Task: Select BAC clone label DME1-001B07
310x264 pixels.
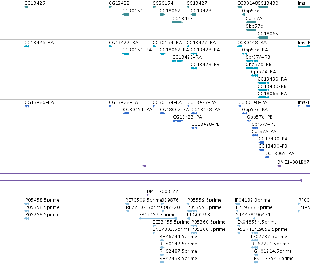Action: pos(294,162)
